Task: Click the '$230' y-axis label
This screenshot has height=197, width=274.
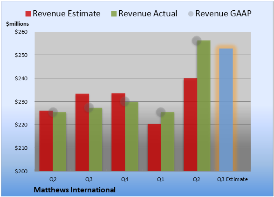Action: [x=21, y=102]
